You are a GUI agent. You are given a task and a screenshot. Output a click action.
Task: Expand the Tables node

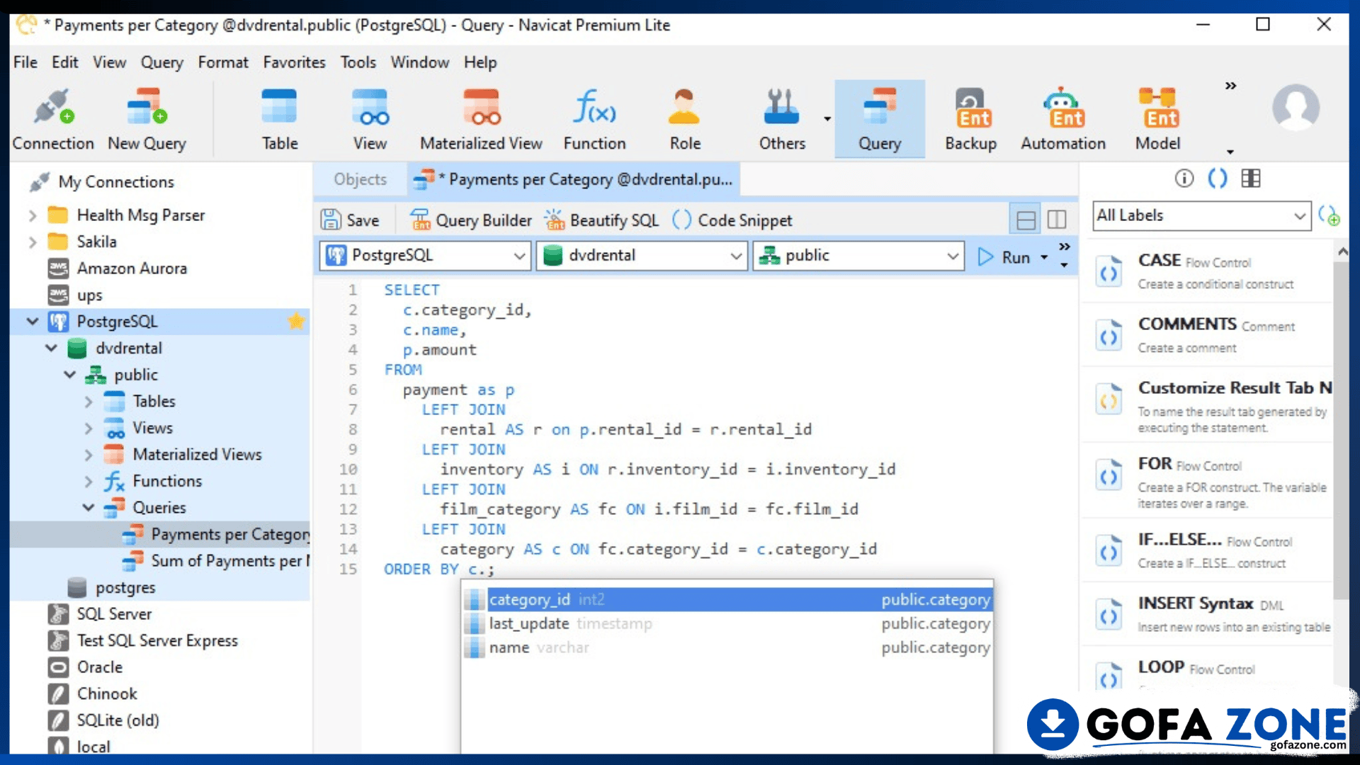point(89,402)
